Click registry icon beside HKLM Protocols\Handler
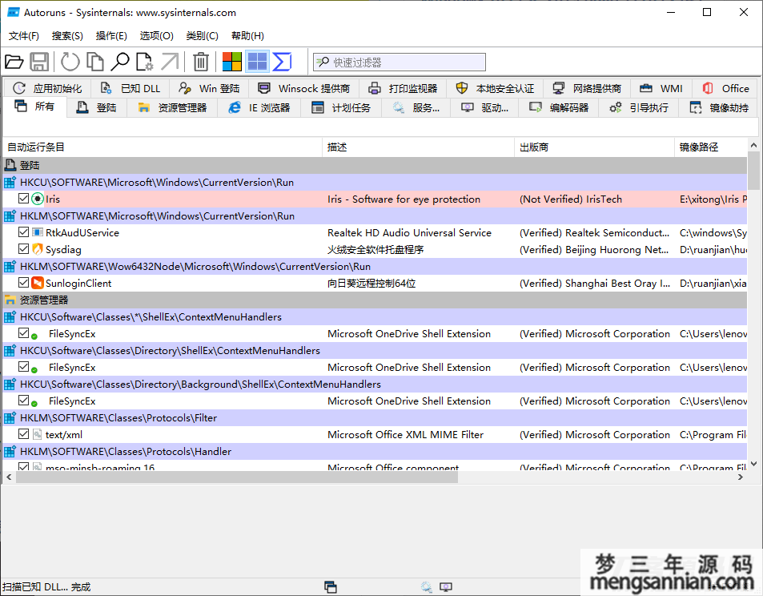This screenshot has width=763, height=596. [10, 451]
